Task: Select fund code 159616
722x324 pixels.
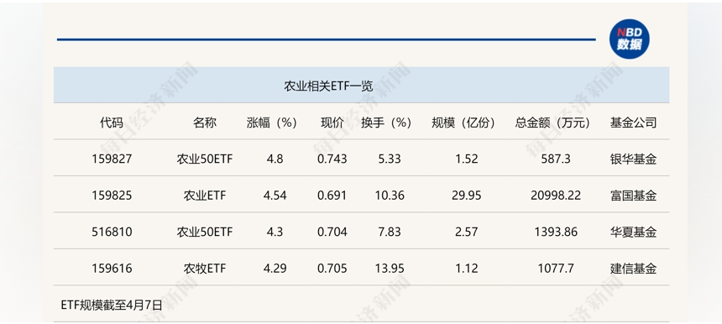Action: [x=112, y=268]
